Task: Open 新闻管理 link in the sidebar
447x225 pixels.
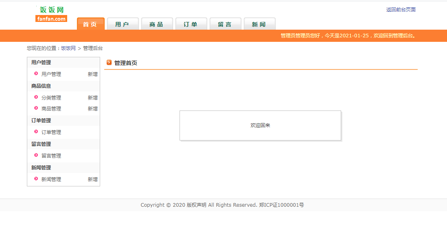Action: point(51,180)
